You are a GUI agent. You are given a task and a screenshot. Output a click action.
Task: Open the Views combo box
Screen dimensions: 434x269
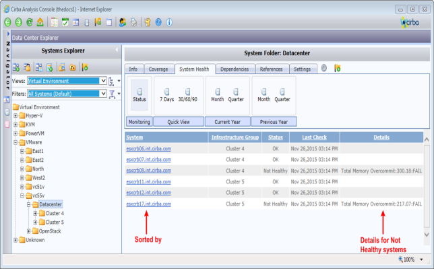[x=67, y=81]
